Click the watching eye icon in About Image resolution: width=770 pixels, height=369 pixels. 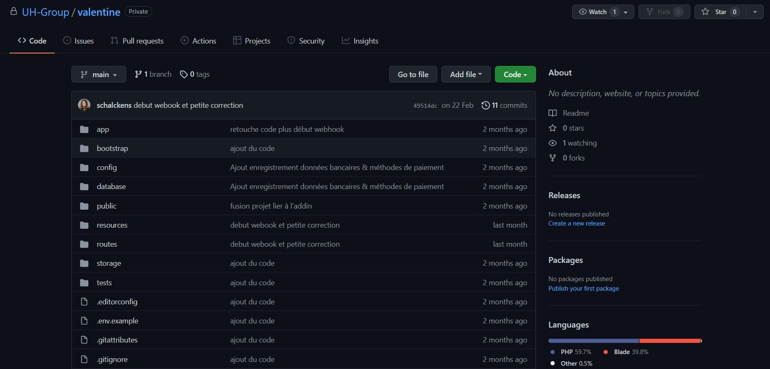coord(553,143)
